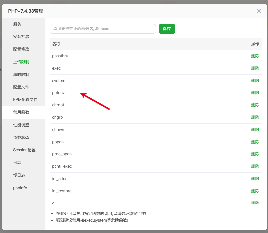This screenshot has height=233, width=268.
Task: Delete the ini_restore function entry
Action: (255, 191)
